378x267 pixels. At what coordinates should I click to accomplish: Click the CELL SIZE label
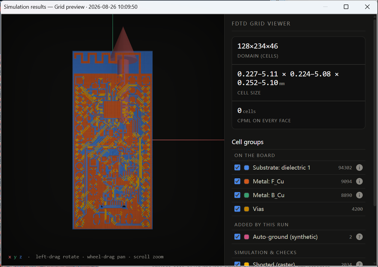[249, 93]
